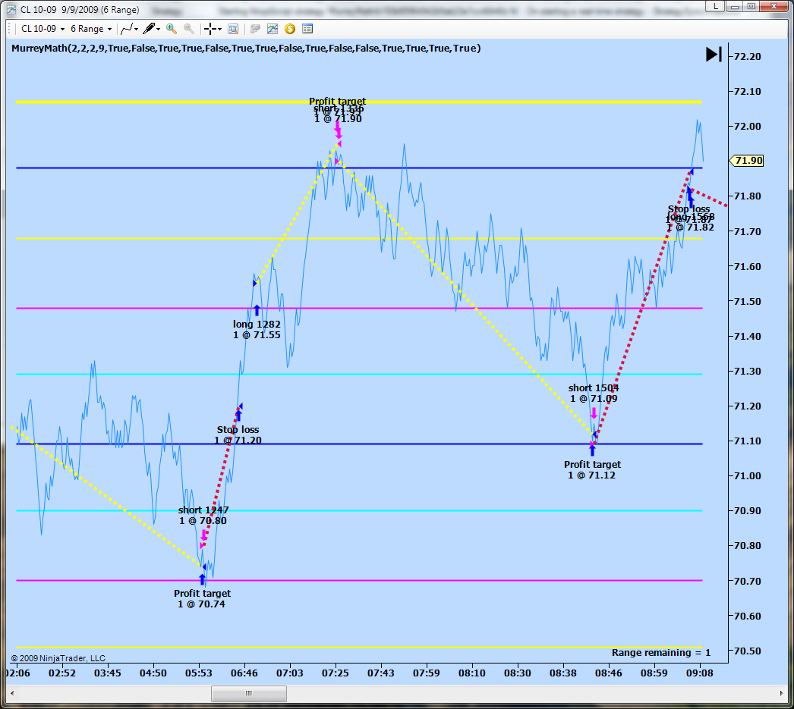794x709 pixels.
Task: Click the '1 @ 71.09' entry price text
Action: (594, 399)
